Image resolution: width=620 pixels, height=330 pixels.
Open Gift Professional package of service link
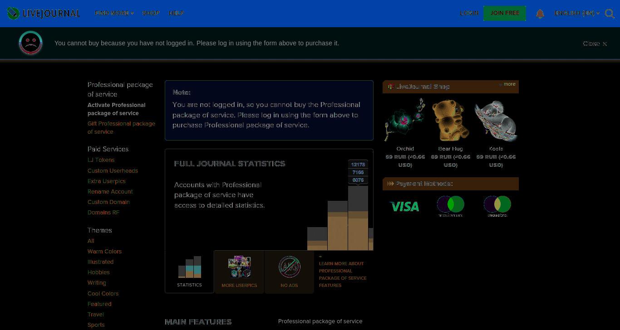tap(121, 128)
